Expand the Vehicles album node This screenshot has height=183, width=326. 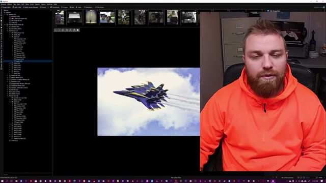pyautogui.click(x=8, y=27)
